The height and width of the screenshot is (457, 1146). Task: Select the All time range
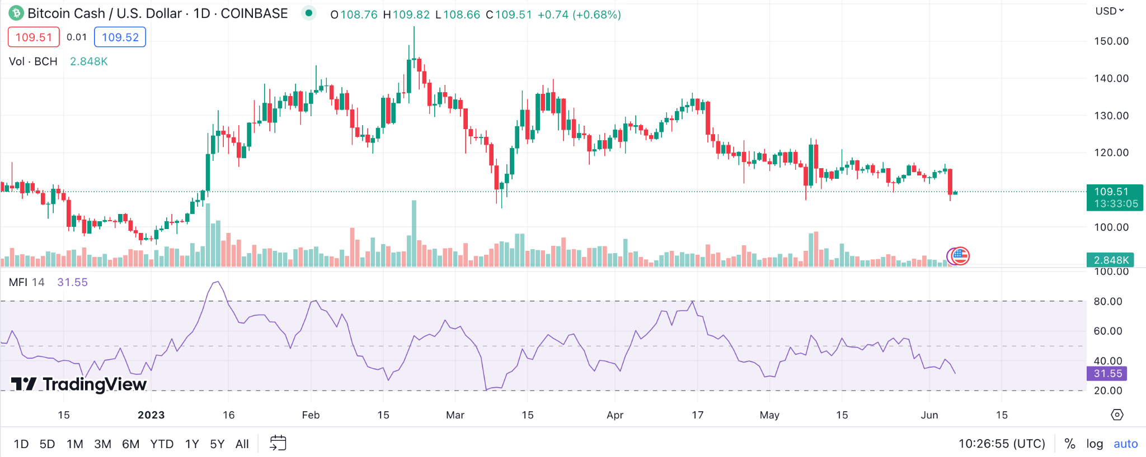click(242, 444)
